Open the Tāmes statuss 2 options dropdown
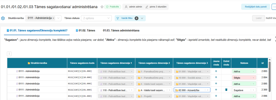The width and height of the screenshot is (276, 100). (x=96, y=18)
